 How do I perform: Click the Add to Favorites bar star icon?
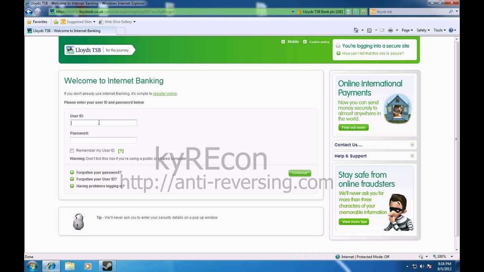56,22
